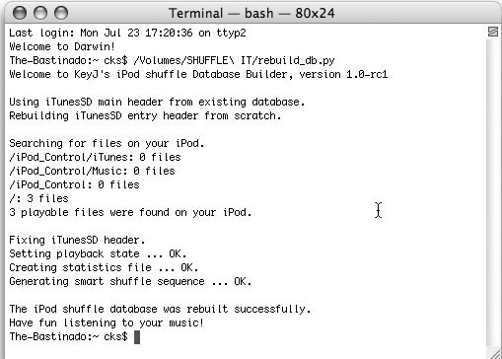Click the '/: 3 files' line

[38, 198]
